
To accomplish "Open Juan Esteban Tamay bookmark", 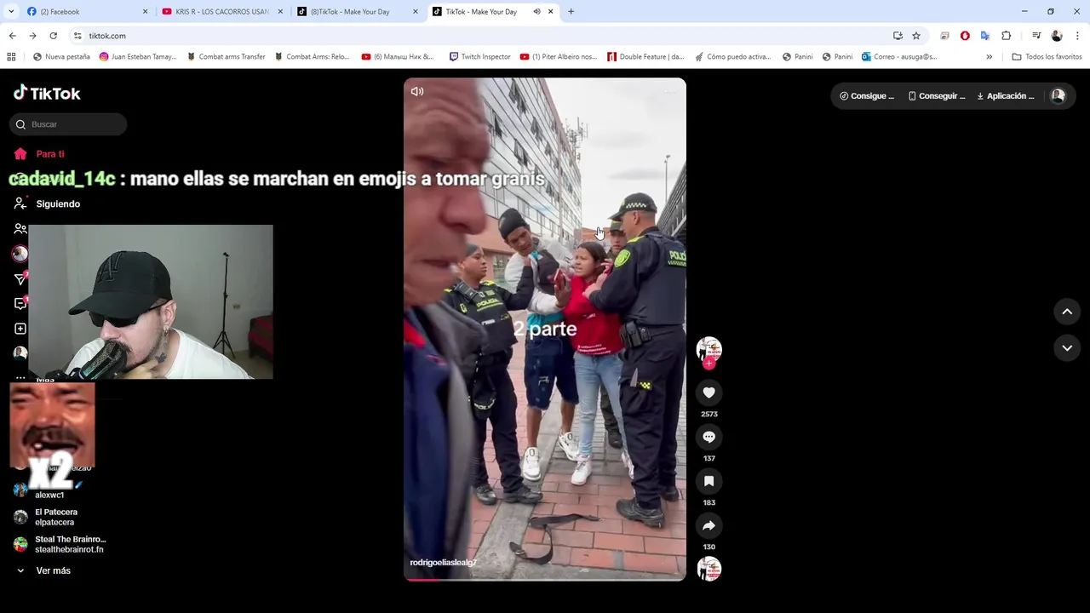I will tap(138, 57).
